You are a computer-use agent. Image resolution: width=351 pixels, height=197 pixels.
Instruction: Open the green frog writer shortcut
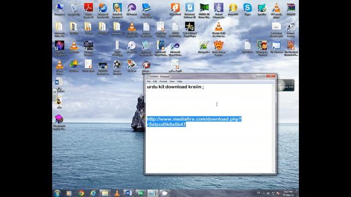204,47
